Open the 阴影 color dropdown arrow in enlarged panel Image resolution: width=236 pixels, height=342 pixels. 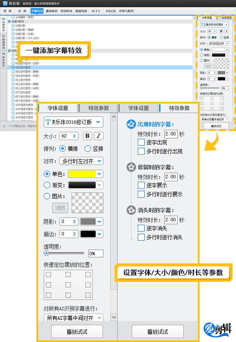coord(100,222)
